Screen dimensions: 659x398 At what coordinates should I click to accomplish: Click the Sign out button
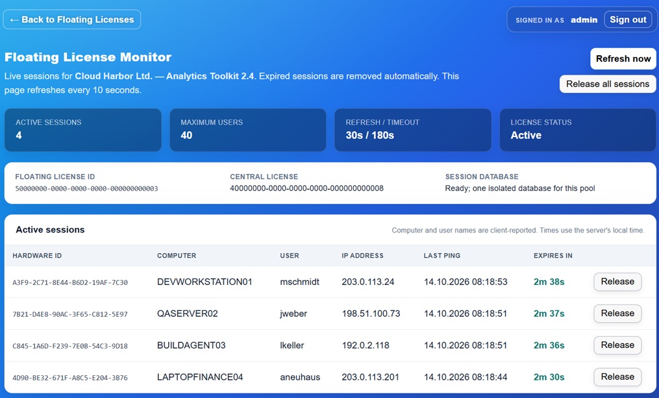click(x=628, y=19)
